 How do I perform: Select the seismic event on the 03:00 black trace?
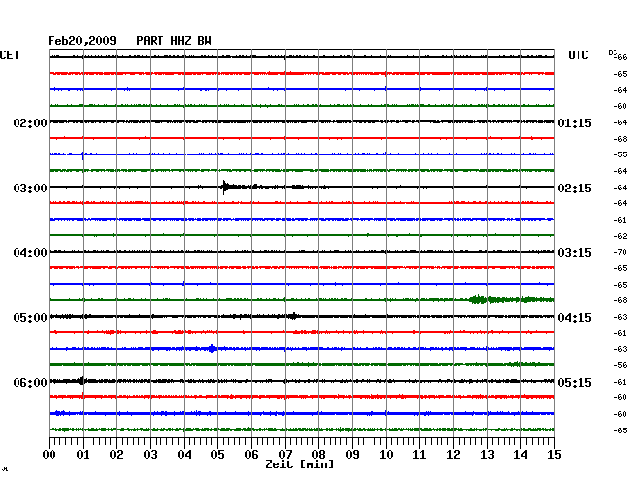pyautogui.click(x=227, y=187)
